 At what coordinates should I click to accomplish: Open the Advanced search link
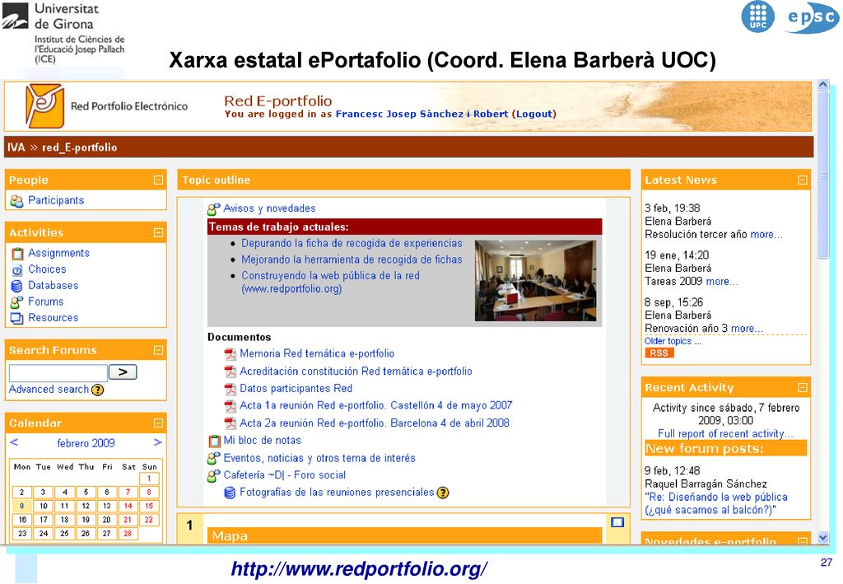[x=49, y=390]
